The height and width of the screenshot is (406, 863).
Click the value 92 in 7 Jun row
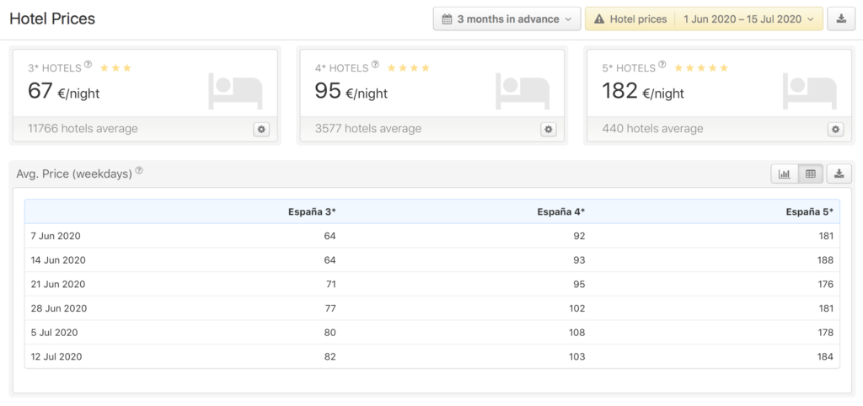tap(579, 236)
